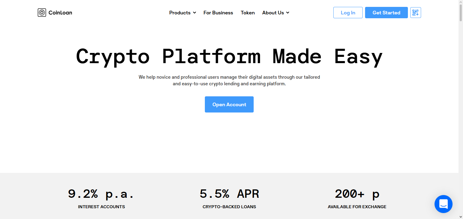Click the CoinLoan vault logo icon
The image size is (463, 219).
coord(42,13)
